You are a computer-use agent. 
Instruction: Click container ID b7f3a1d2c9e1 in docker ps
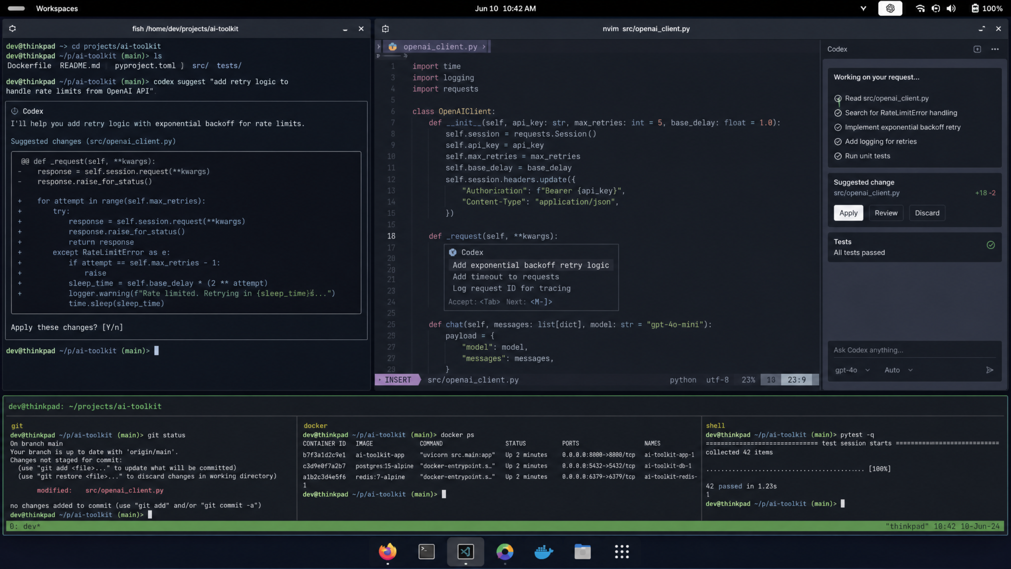[x=324, y=455]
